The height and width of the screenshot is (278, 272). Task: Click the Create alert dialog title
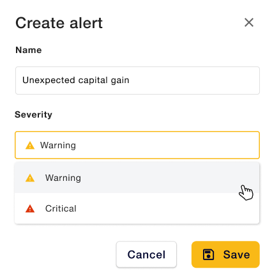(x=59, y=23)
